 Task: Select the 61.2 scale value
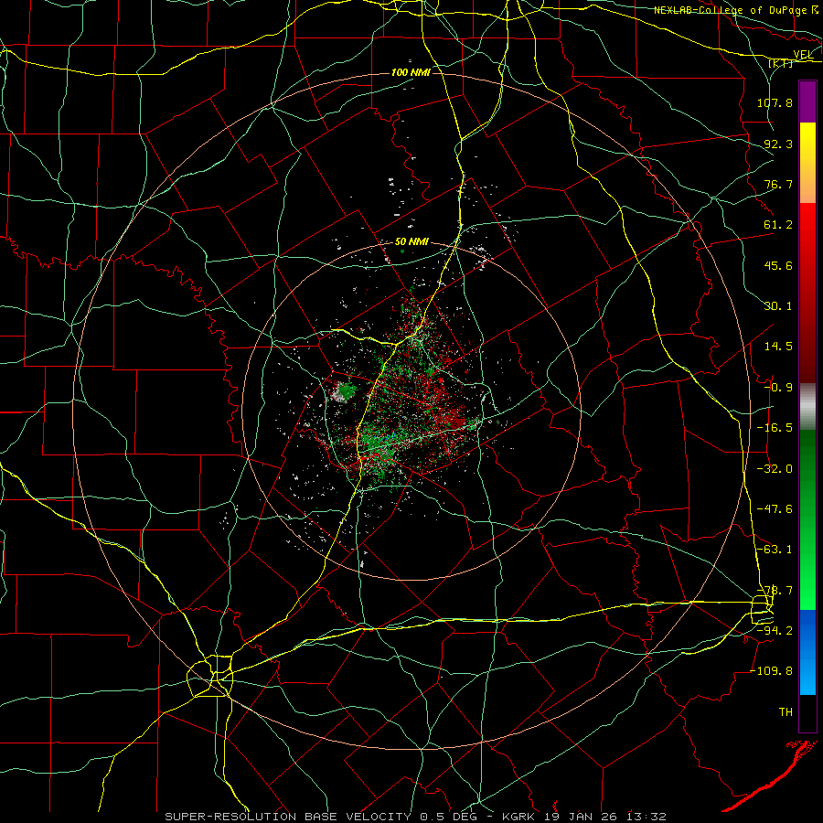coord(778,225)
